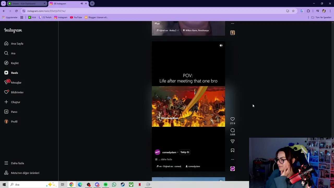This screenshot has width=334, height=188.
Task: Open the Ara search item
Action: (x=10, y=53)
